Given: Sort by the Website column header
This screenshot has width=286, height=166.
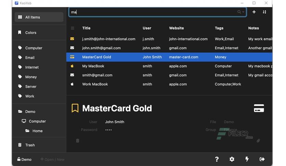Looking at the screenshot, I should click(x=177, y=28).
